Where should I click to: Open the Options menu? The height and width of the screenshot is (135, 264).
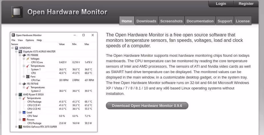30,40
